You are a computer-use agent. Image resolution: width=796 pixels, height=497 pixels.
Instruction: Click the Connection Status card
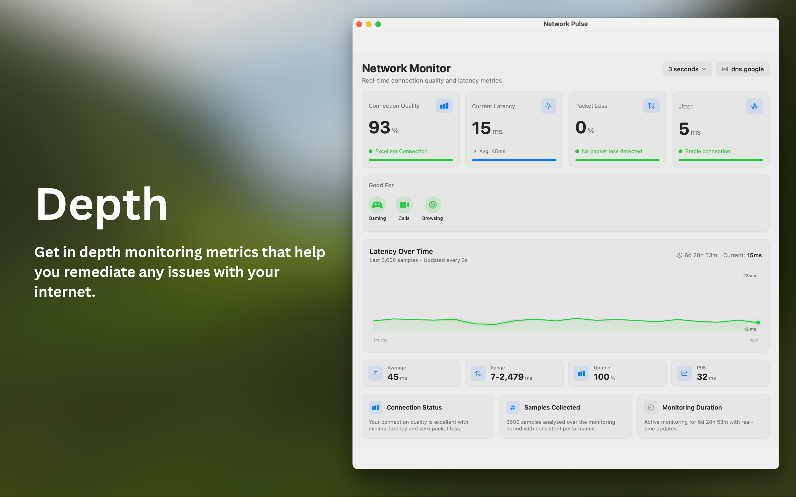(x=428, y=416)
